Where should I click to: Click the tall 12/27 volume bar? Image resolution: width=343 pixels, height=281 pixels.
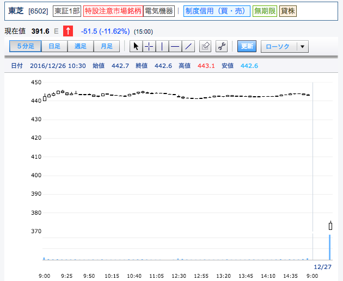(330, 247)
